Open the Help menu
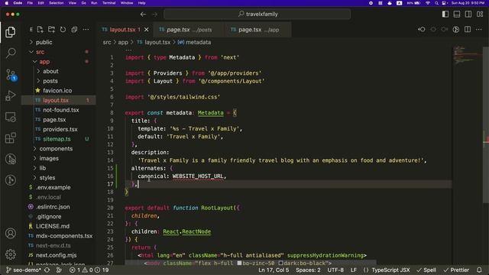The image size is (489, 275). 141,3
